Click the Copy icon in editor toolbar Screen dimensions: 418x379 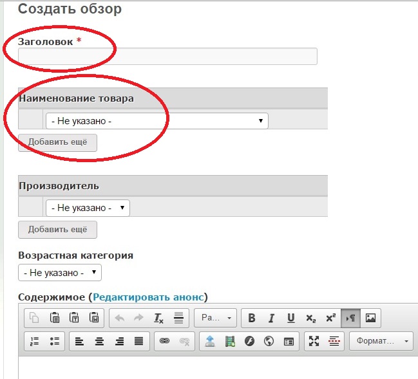pos(34,318)
